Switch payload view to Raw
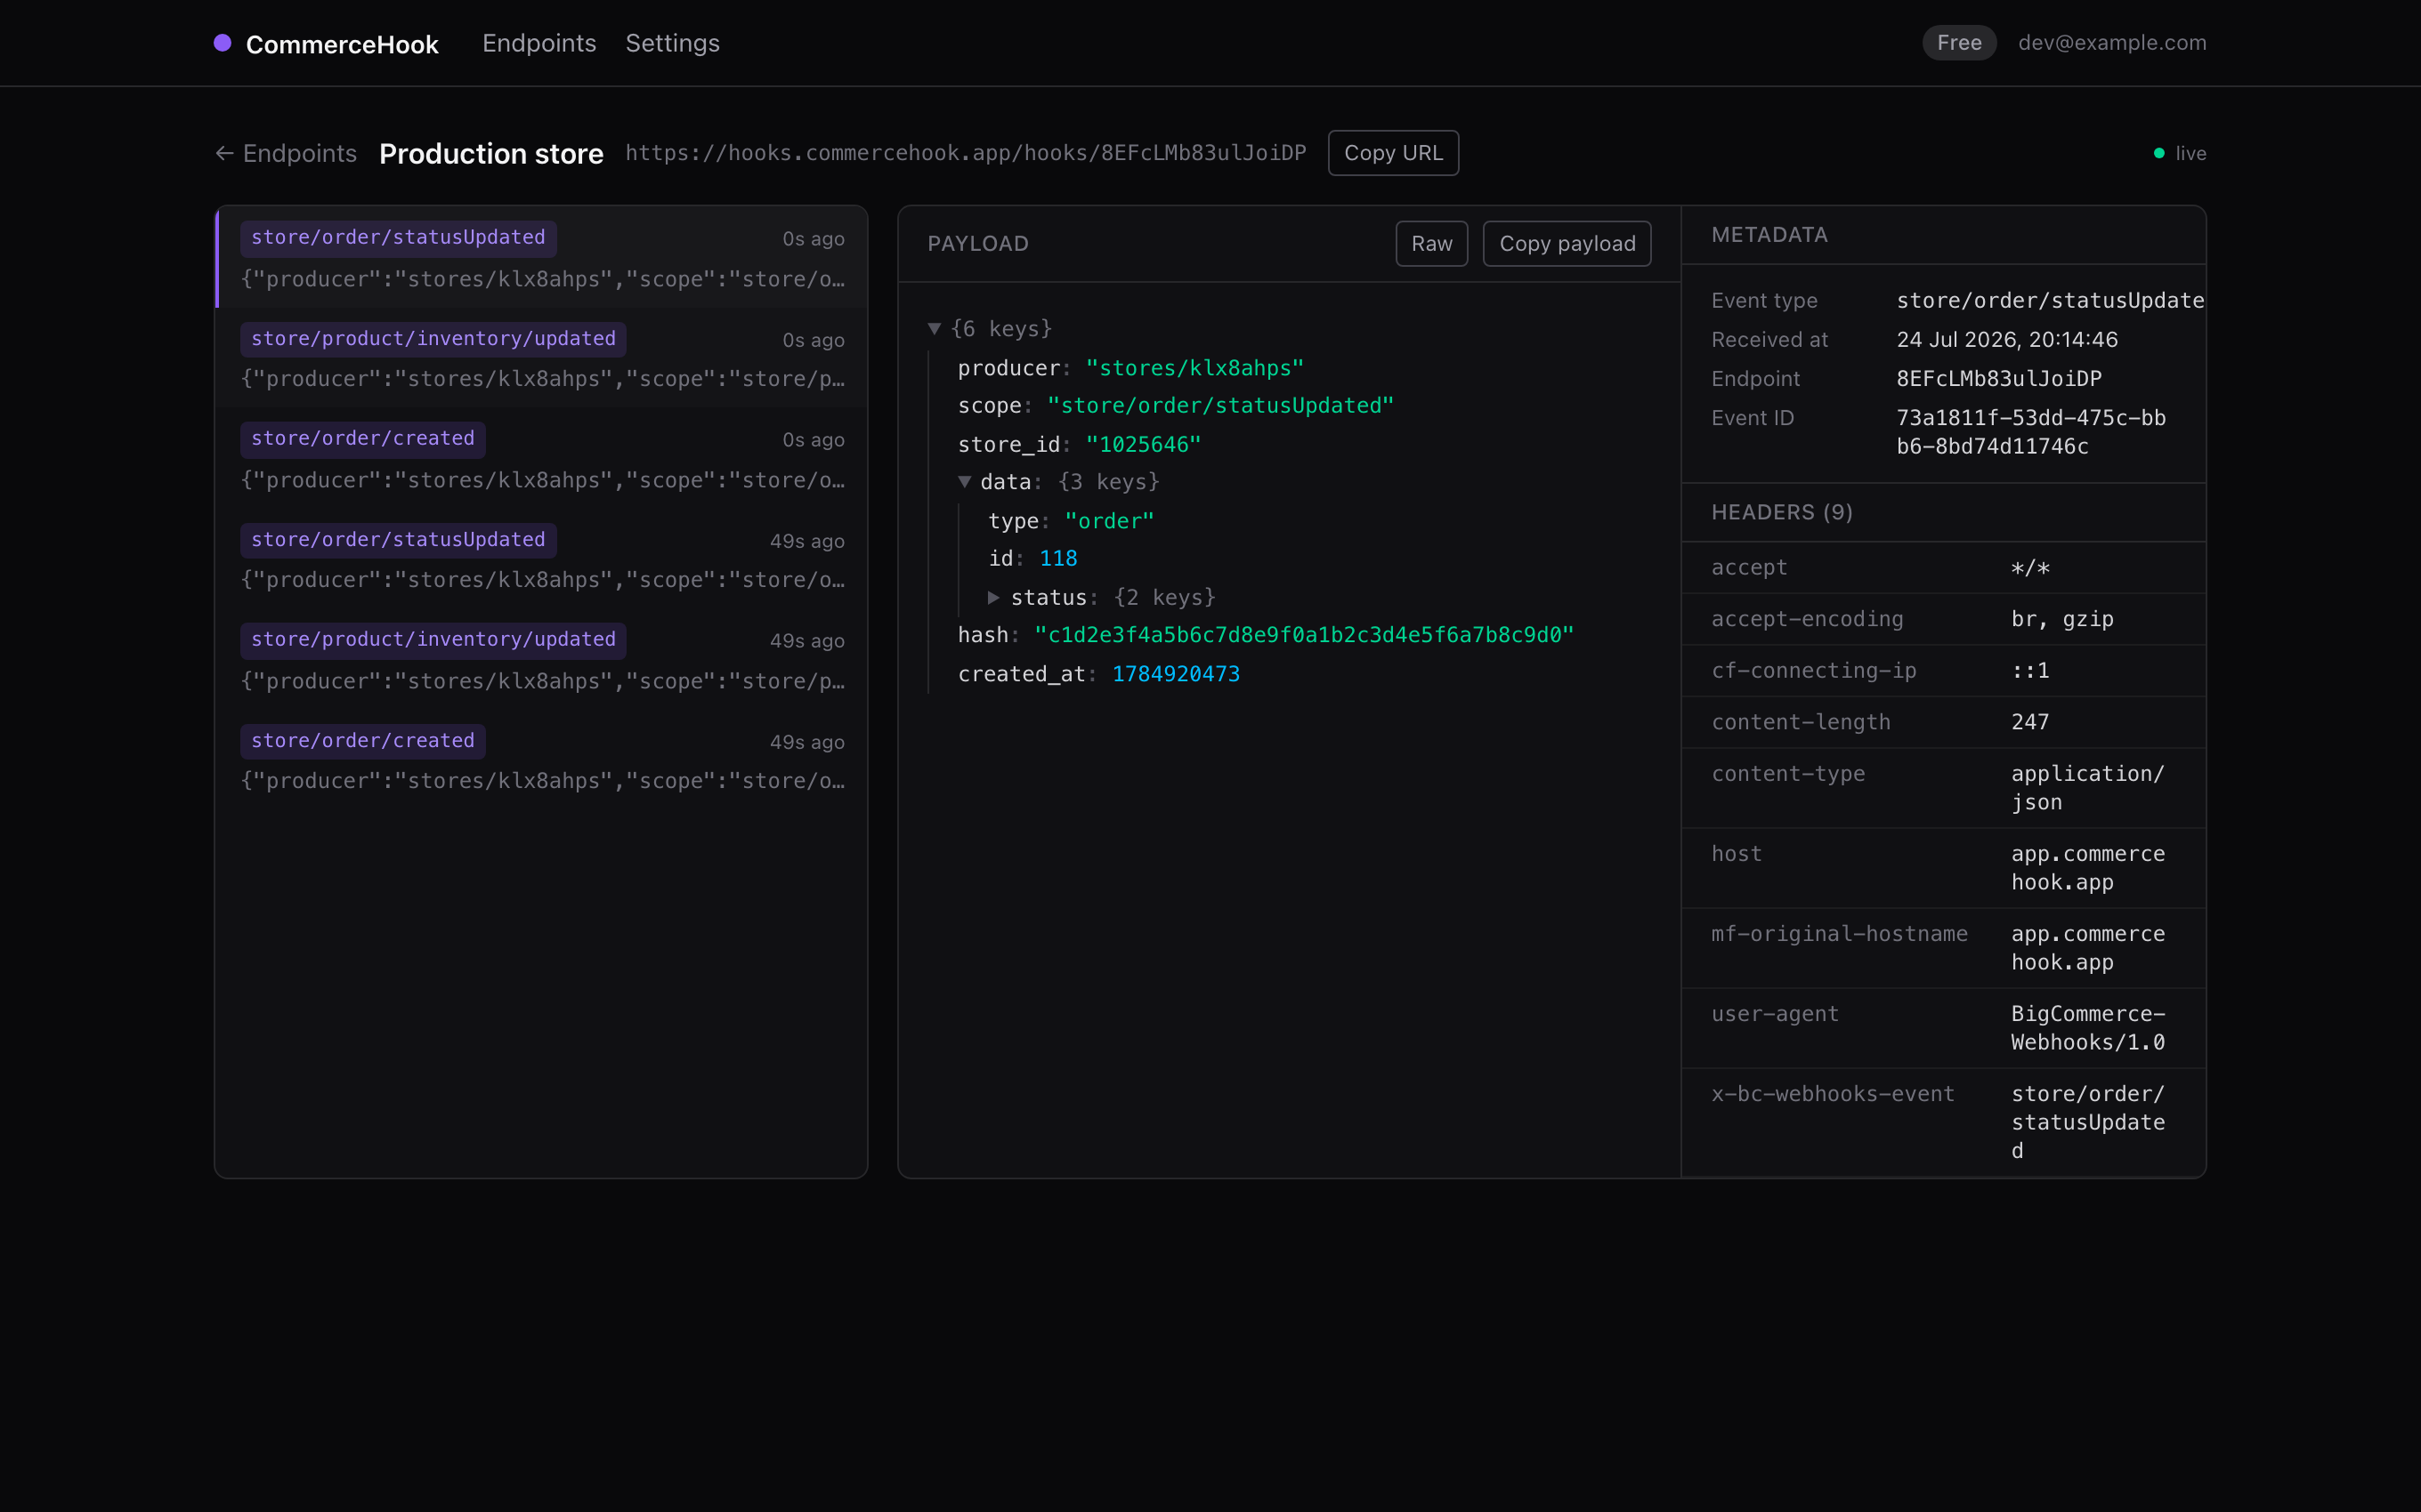The image size is (2421, 1512). (x=1431, y=244)
